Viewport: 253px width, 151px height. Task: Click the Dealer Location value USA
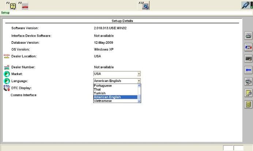98,56
